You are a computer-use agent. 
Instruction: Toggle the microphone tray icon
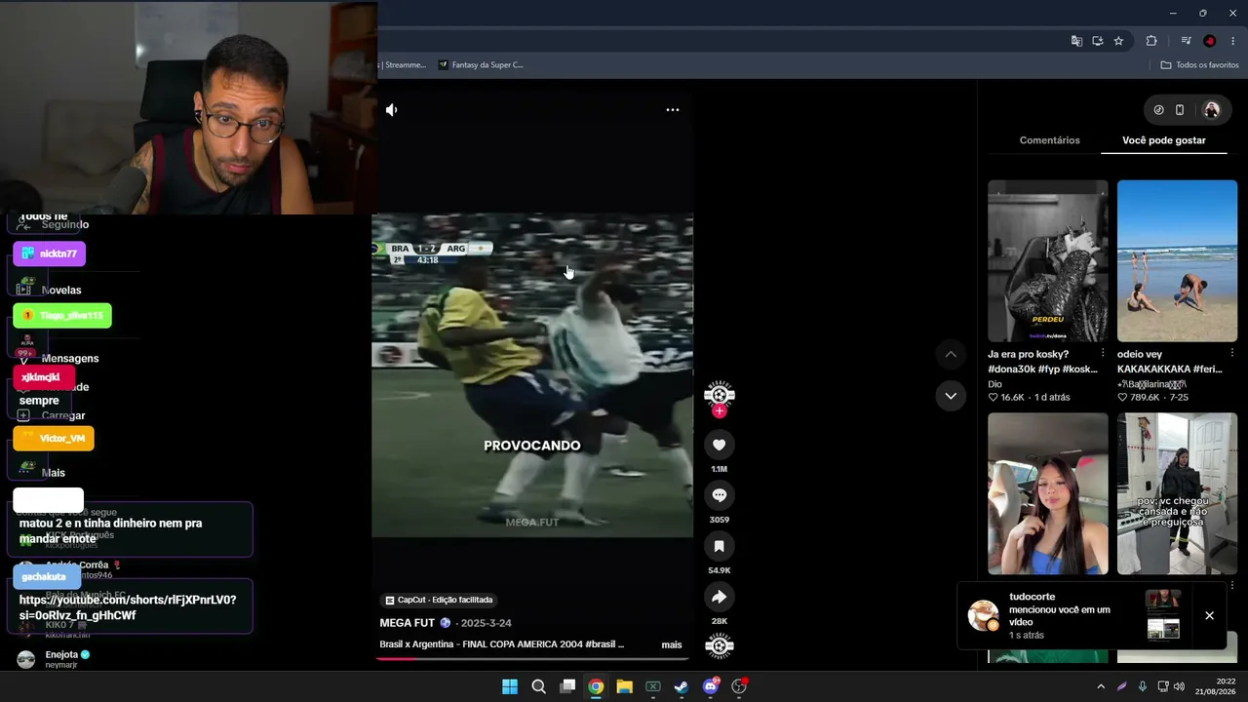pyautogui.click(x=1142, y=686)
